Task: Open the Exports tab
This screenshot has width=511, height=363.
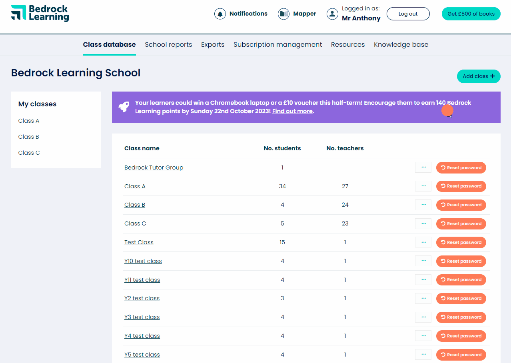Action: pos(213,44)
